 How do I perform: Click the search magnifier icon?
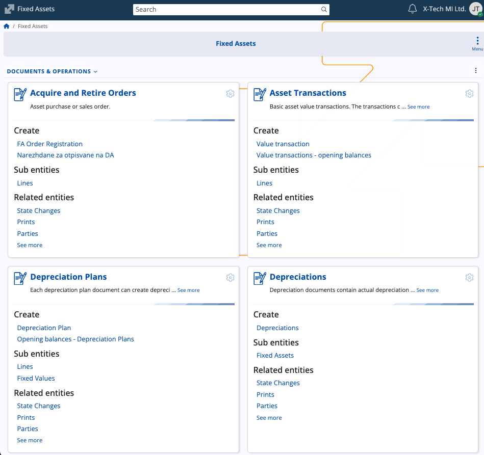pos(324,10)
